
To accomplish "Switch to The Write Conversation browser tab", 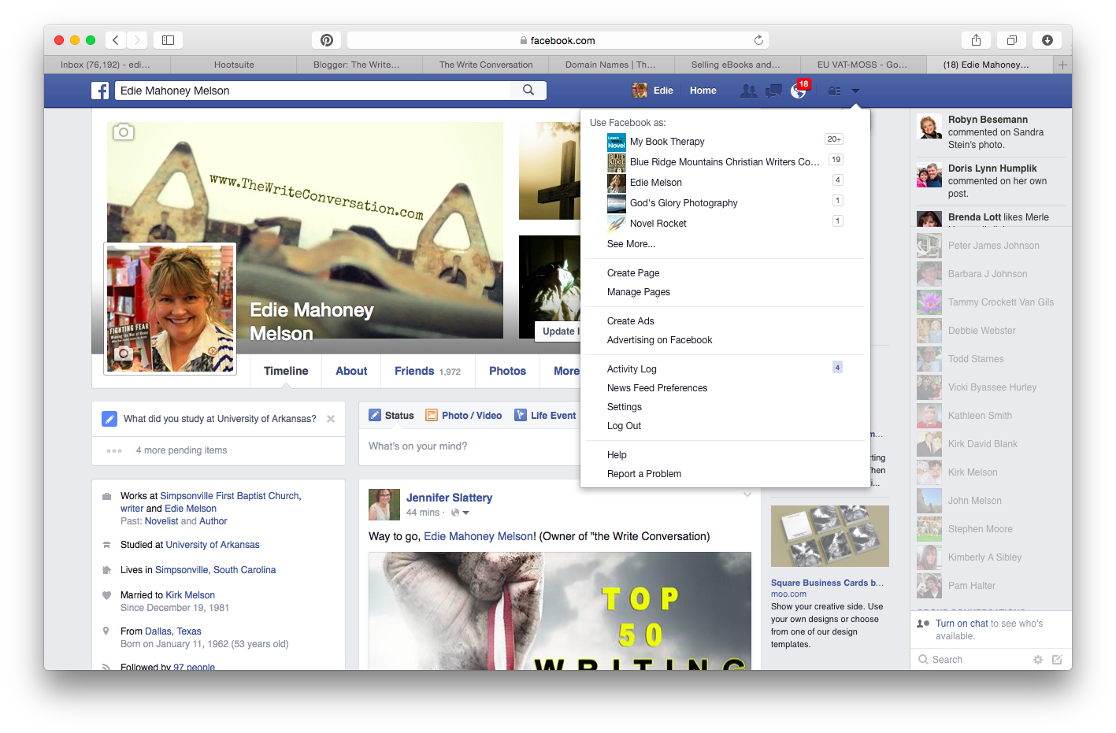I will (486, 65).
